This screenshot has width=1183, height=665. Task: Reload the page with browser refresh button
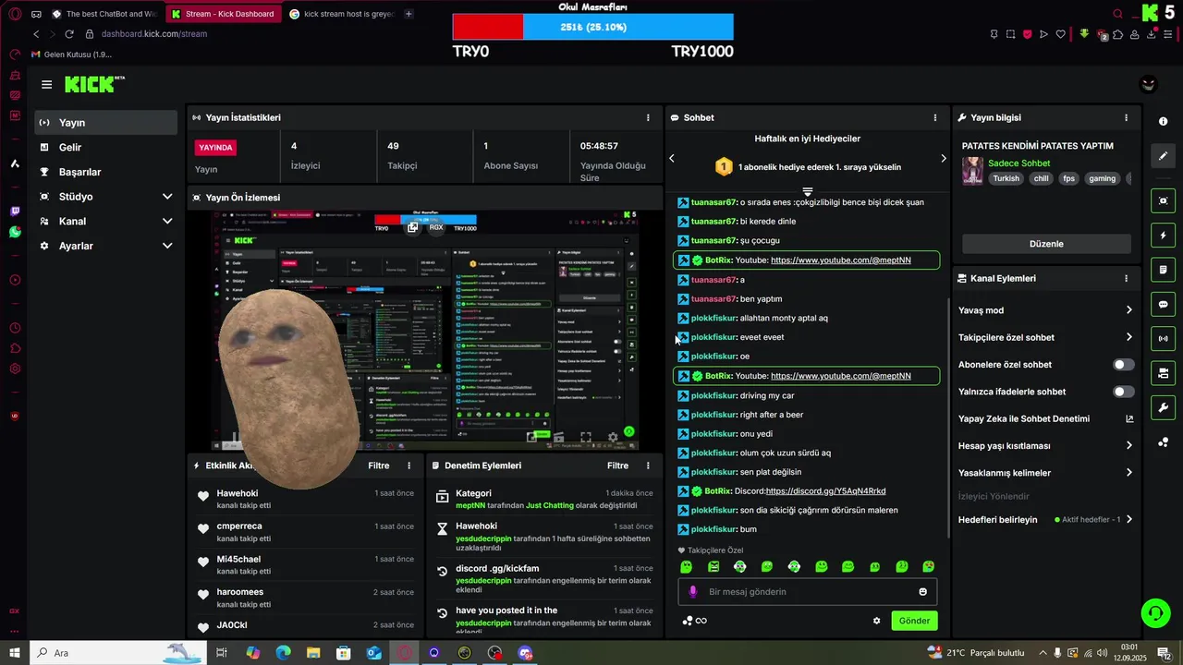point(69,34)
